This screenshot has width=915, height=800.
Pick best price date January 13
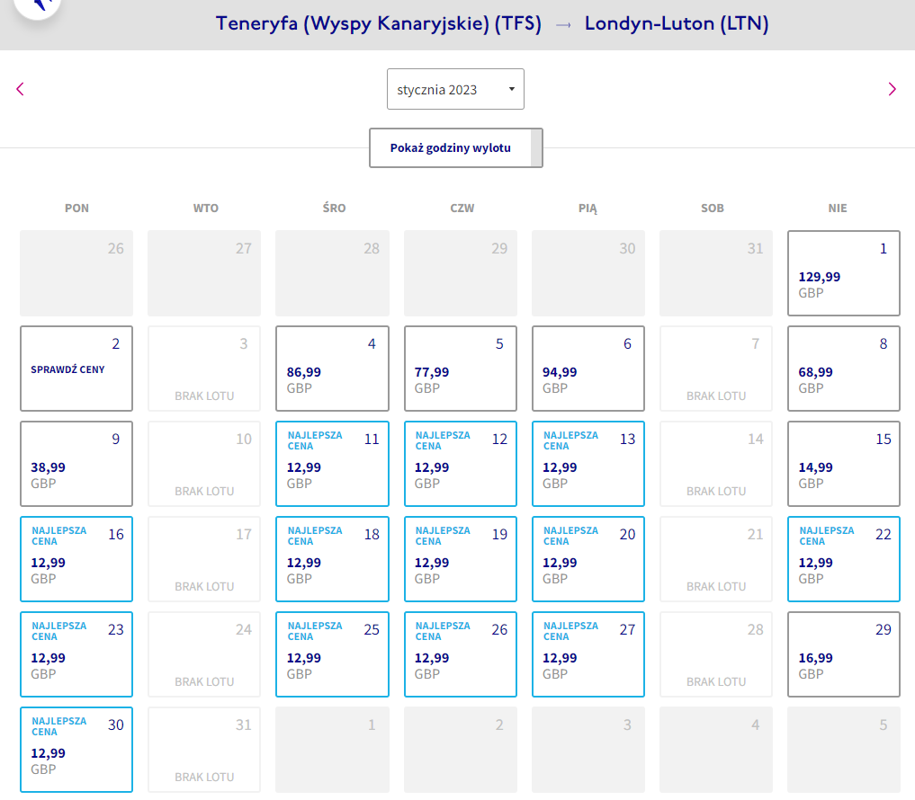pyautogui.click(x=588, y=464)
